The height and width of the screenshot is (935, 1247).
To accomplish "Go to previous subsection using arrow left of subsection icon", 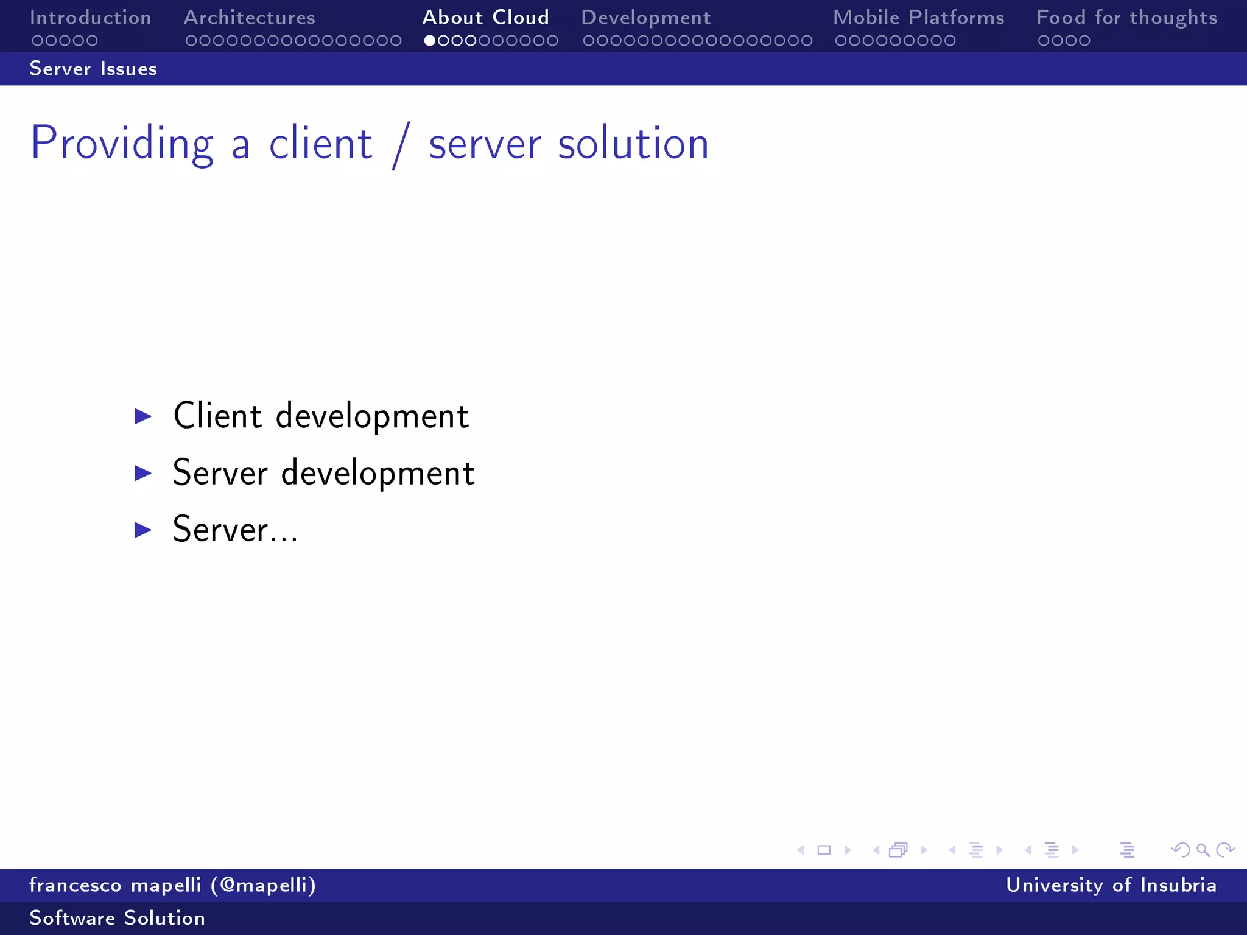I will 952,850.
